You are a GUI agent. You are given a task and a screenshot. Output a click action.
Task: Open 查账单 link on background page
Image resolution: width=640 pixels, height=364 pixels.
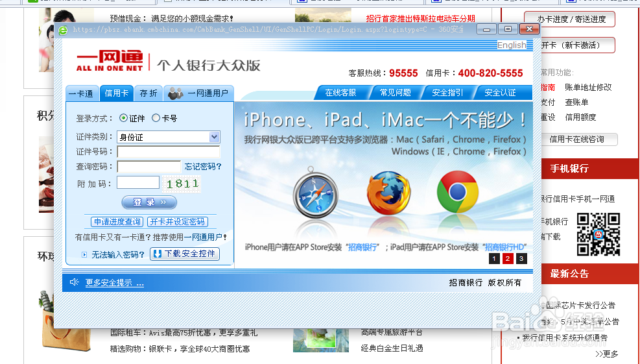[576, 102]
